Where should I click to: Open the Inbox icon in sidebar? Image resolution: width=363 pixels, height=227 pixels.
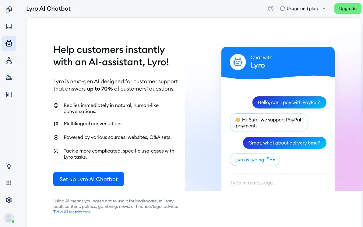tap(9, 26)
